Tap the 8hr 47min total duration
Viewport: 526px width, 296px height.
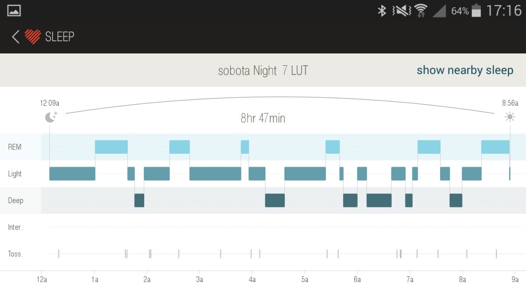[x=263, y=118]
